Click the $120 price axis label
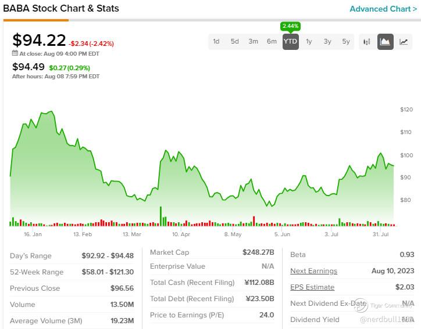421x329 pixels. [x=406, y=109]
